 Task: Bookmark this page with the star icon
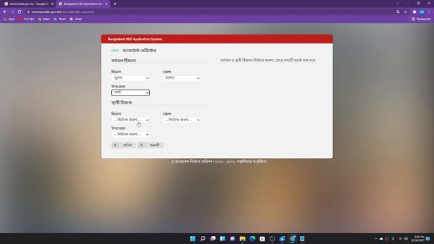point(406,12)
